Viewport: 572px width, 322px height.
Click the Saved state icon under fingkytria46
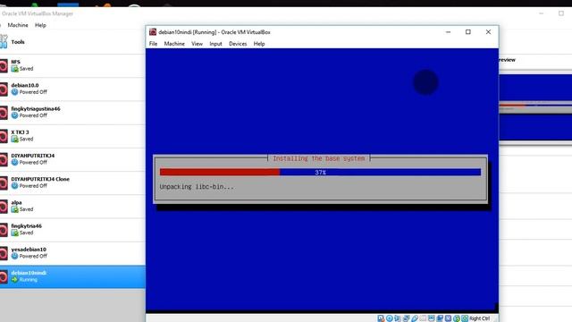click(x=14, y=233)
